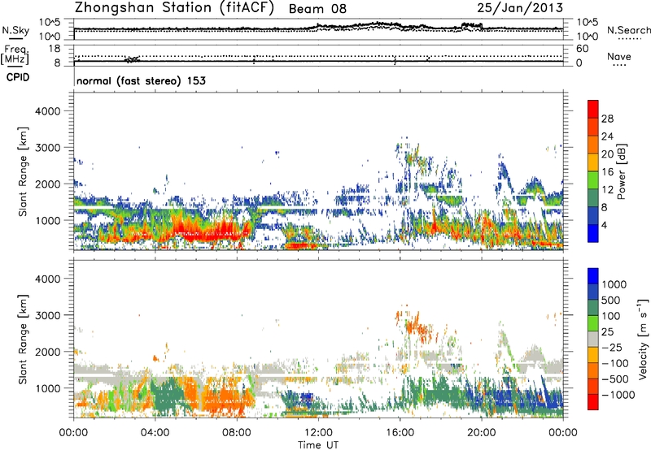Pick the gray segment of velocity colorbar

click(x=593, y=339)
